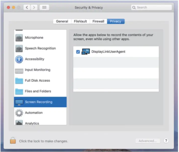Image resolution: width=179 pixels, height=152 pixels.
Task: Select Microphone in the privacy list
Action: (34, 38)
